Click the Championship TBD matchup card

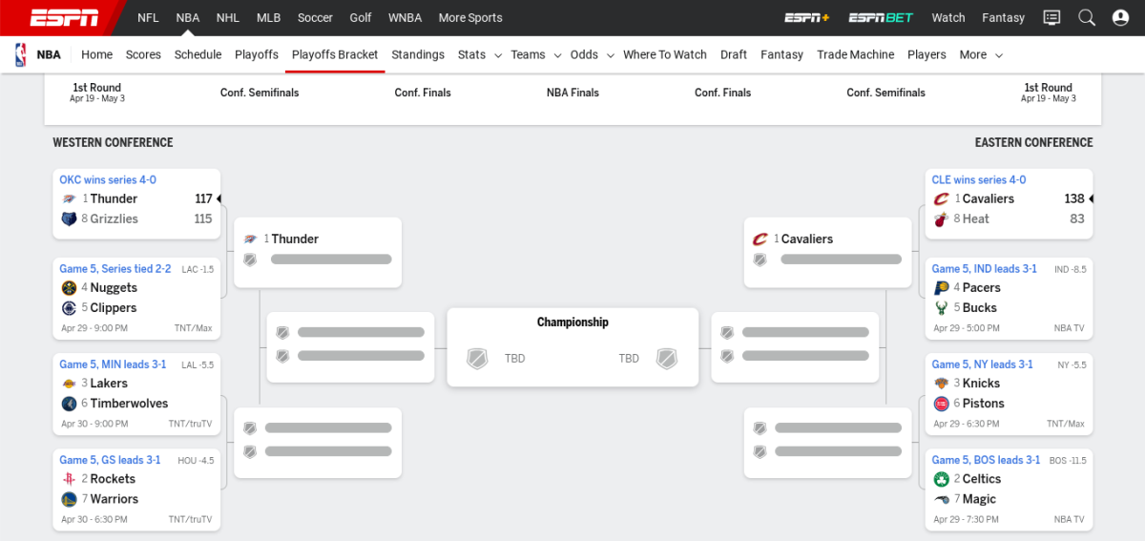tap(572, 346)
